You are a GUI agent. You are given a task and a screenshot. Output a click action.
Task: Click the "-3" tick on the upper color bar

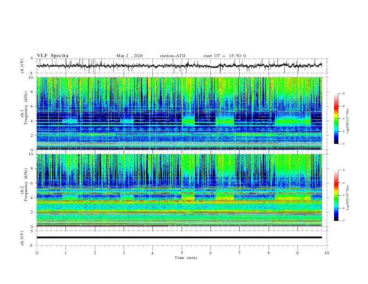(342, 93)
